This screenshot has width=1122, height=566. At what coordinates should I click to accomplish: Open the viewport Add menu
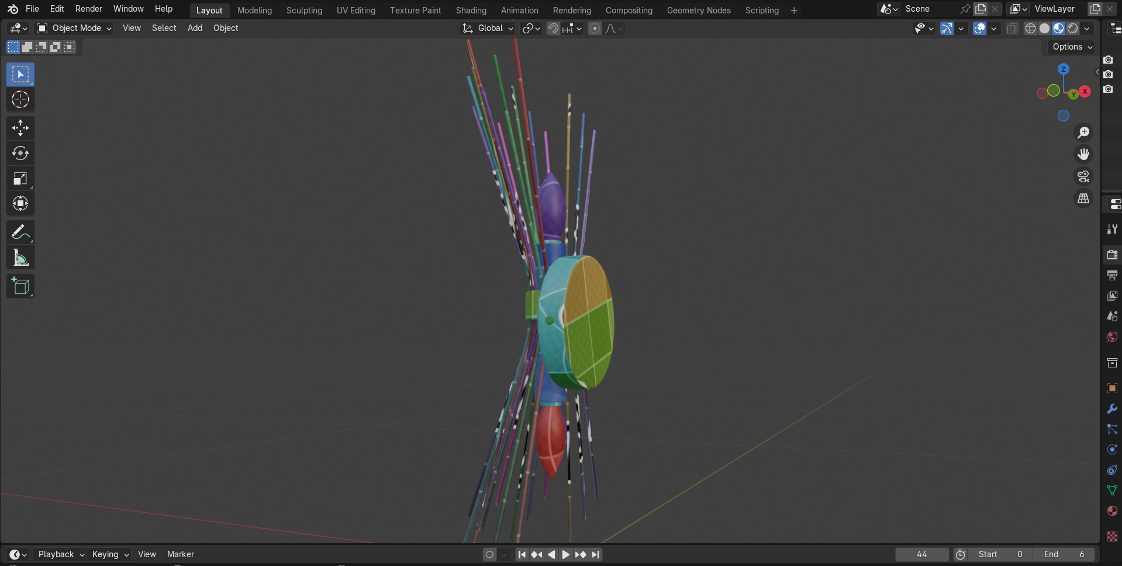(x=195, y=28)
